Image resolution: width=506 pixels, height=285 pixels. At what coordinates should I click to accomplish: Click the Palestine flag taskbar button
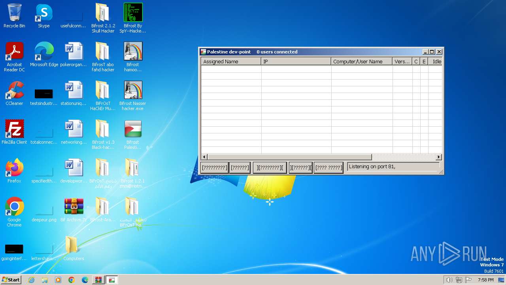pos(112,280)
